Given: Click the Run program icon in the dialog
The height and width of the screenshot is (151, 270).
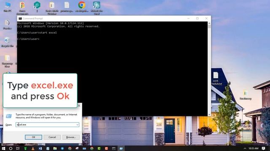Looking at the screenshot, I should pos(9,116).
